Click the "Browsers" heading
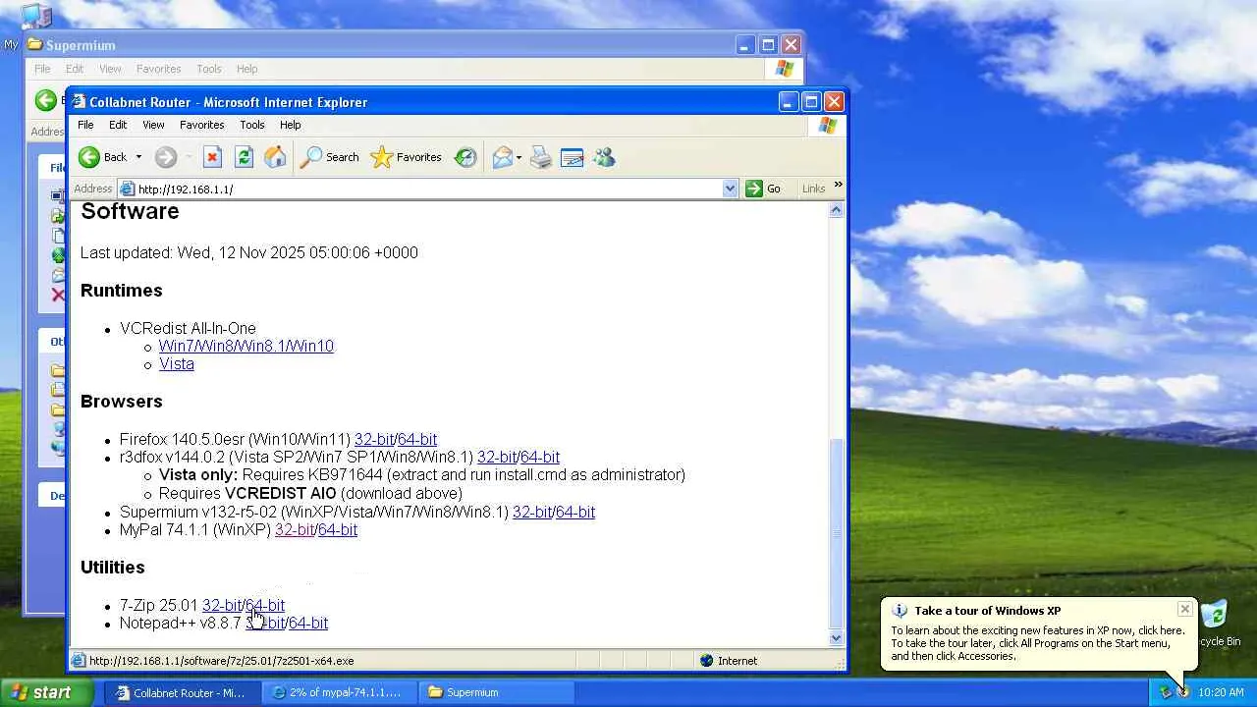Image resolution: width=1257 pixels, height=707 pixels. [x=122, y=402]
